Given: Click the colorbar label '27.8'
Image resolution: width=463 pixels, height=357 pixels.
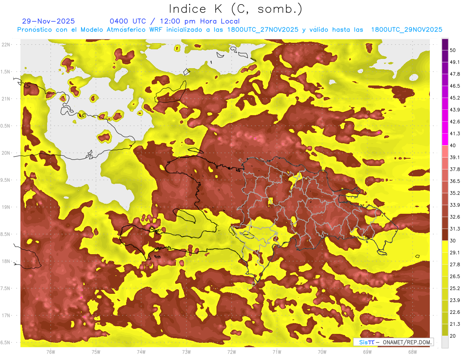Looking at the screenshot, I should coord(455,264).
